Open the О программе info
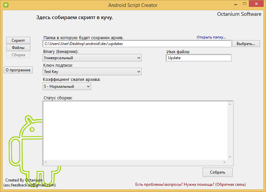The width and height of the screenshot is (266, 192). [18, 70]
